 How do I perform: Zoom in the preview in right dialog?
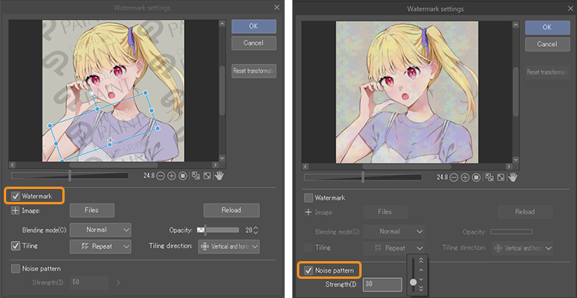pyautogui.click(x=465, y=177)
